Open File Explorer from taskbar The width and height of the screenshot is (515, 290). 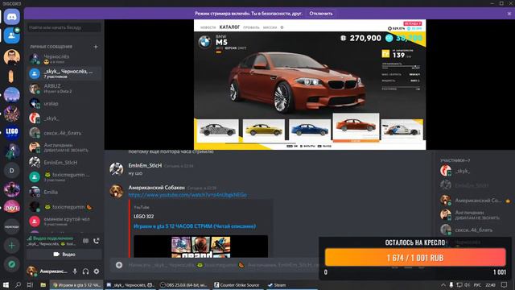point(43,284)
